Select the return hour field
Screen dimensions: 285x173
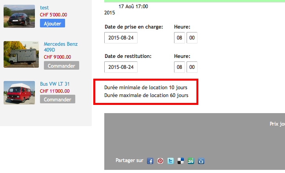[x=180, y=67]
